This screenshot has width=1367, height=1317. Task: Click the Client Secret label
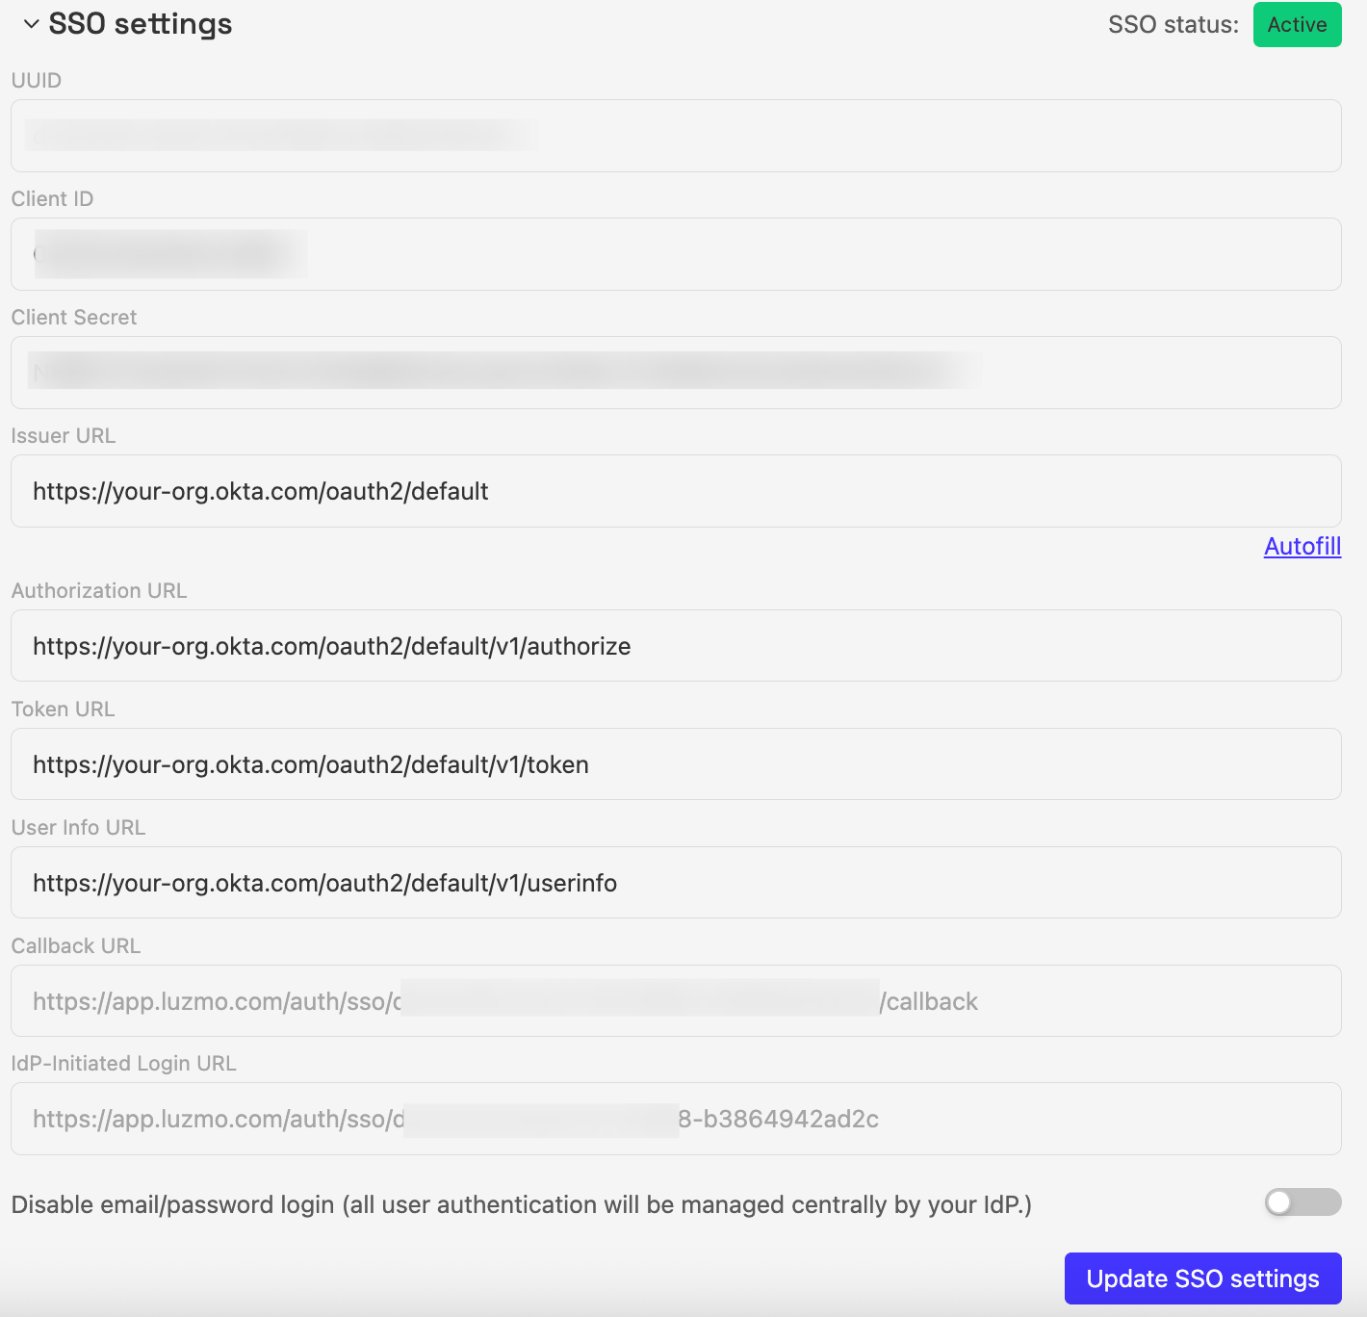(x=74, y=318)
